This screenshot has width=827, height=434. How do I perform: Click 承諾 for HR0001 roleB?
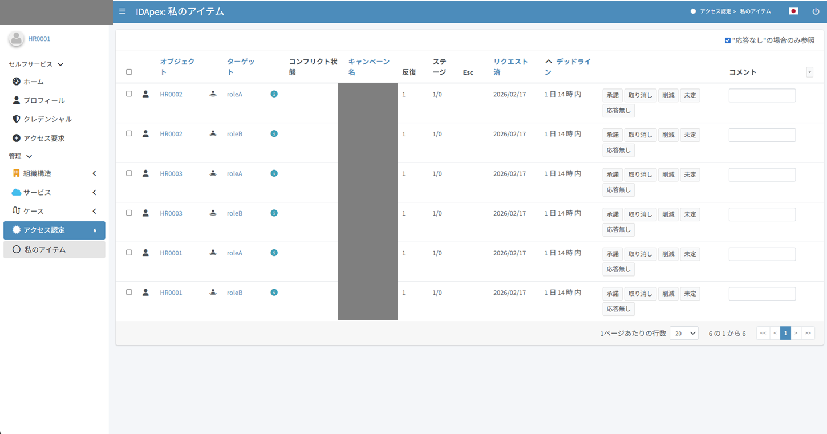coord(613,294)
